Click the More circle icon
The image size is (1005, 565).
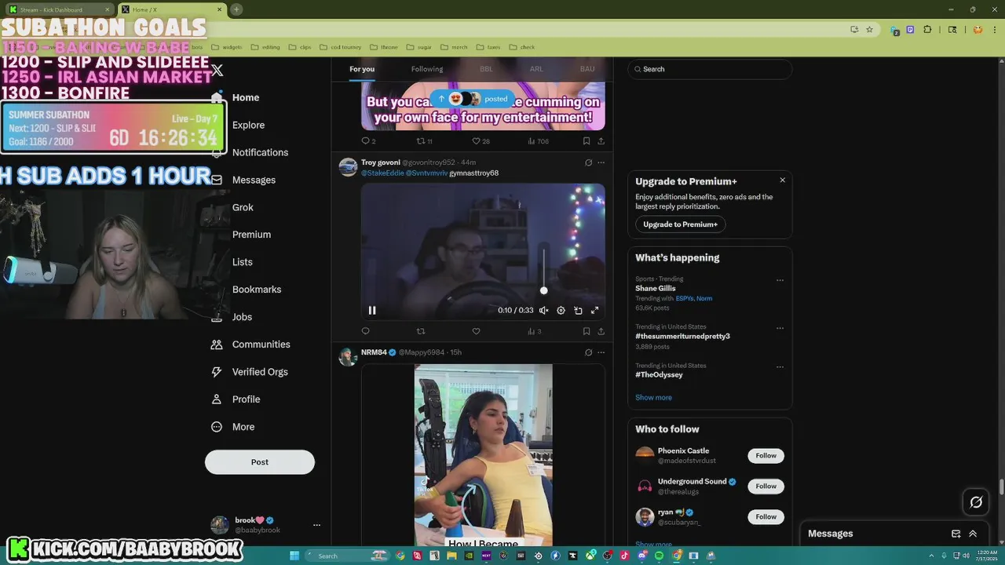tap(217, 427)
